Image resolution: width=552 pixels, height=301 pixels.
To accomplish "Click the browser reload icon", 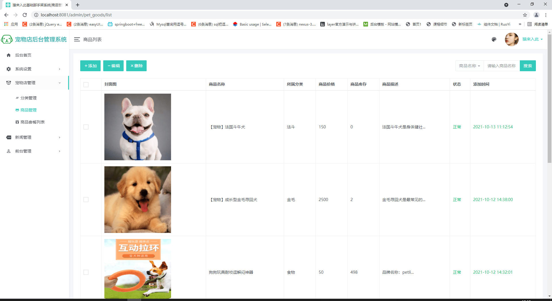I will (25, 15).
